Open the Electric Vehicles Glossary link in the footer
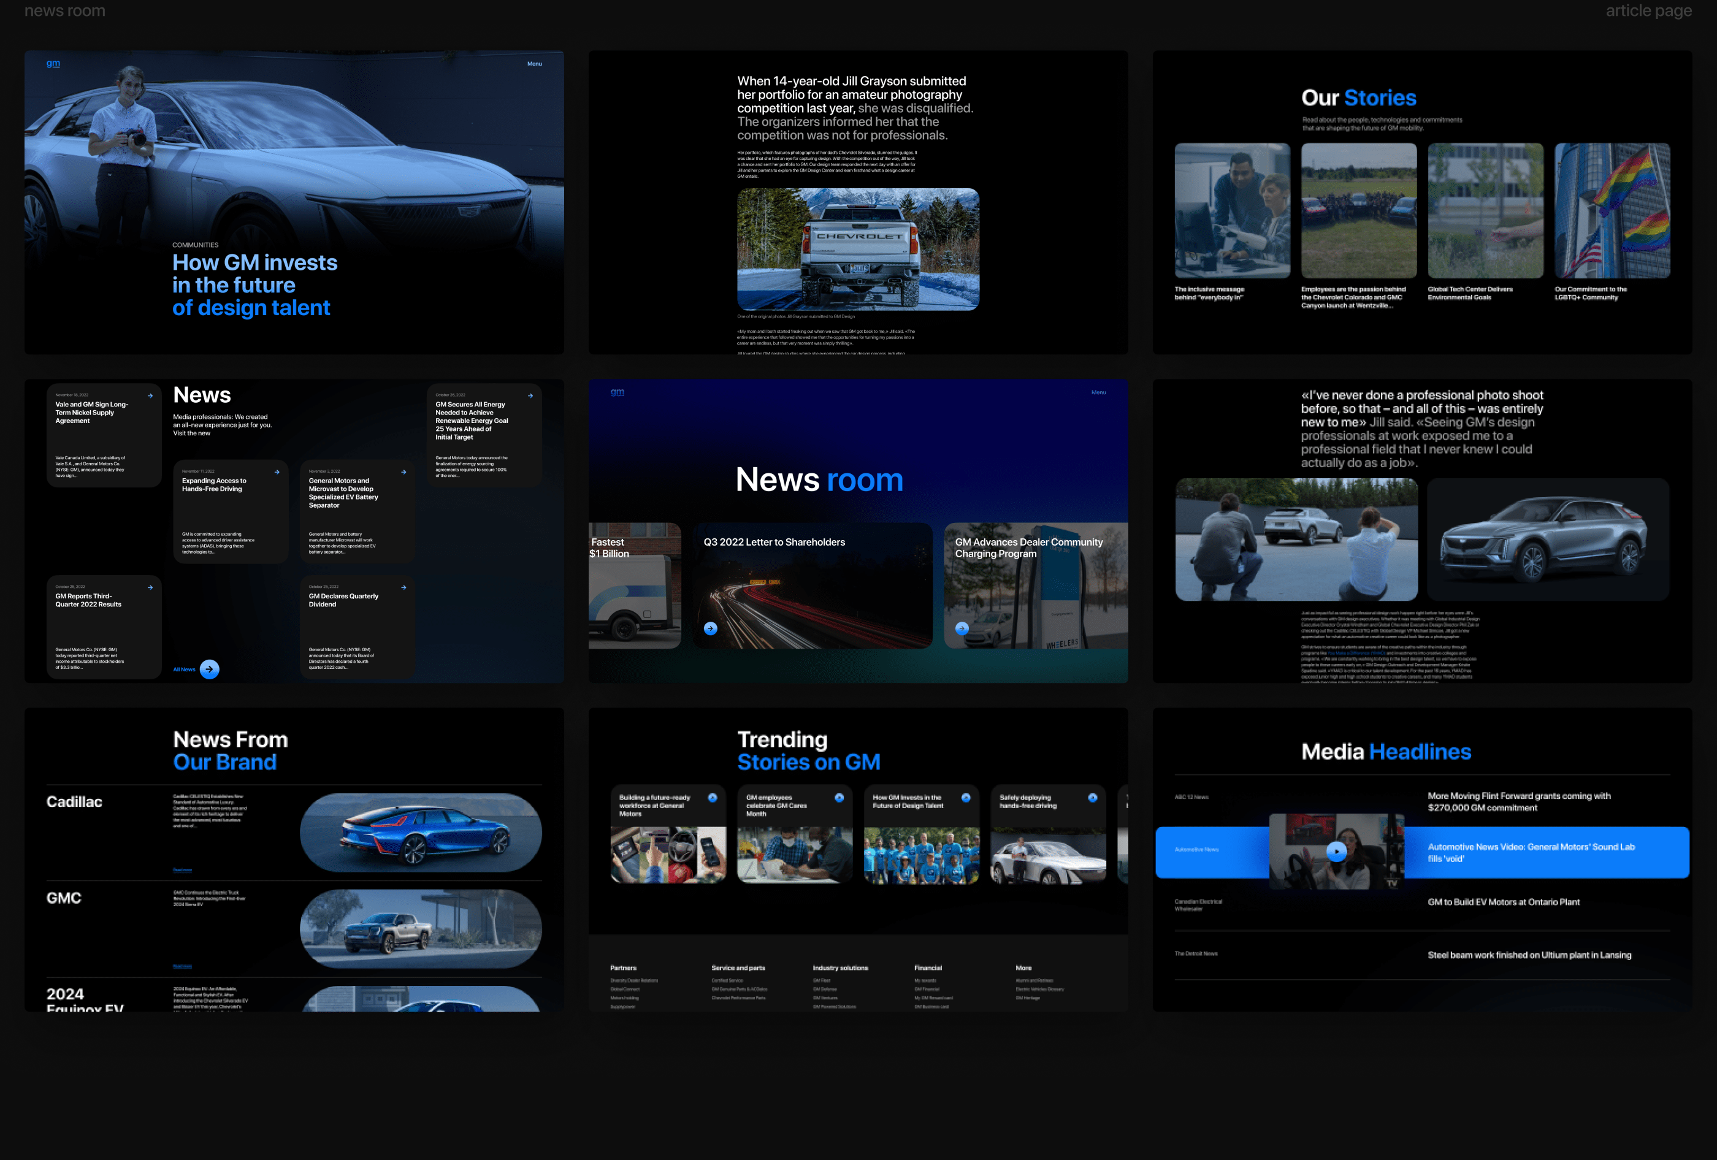The image size is (1717, 1160). coord(1039,990)
